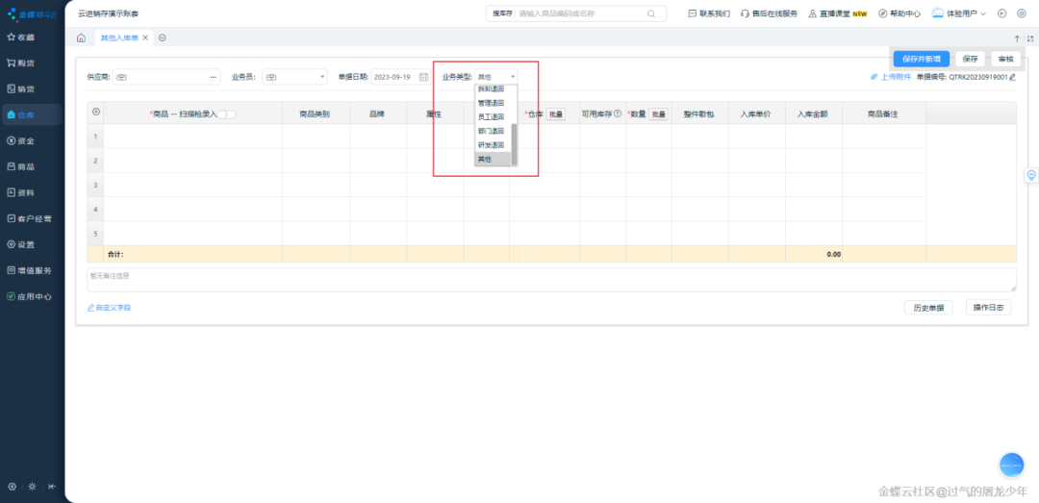This screenshot has height=503, width=1039.
Task: Open 帮助中心 in the top bar
Action: (900, 13)
